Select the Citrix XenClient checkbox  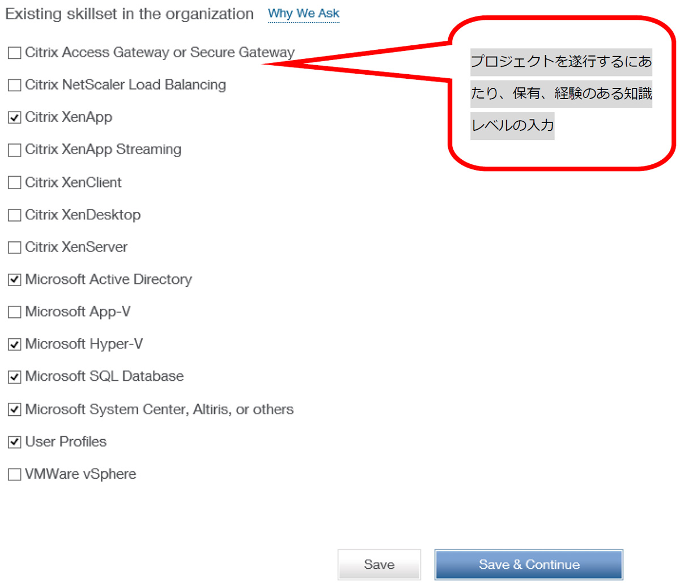14,183
